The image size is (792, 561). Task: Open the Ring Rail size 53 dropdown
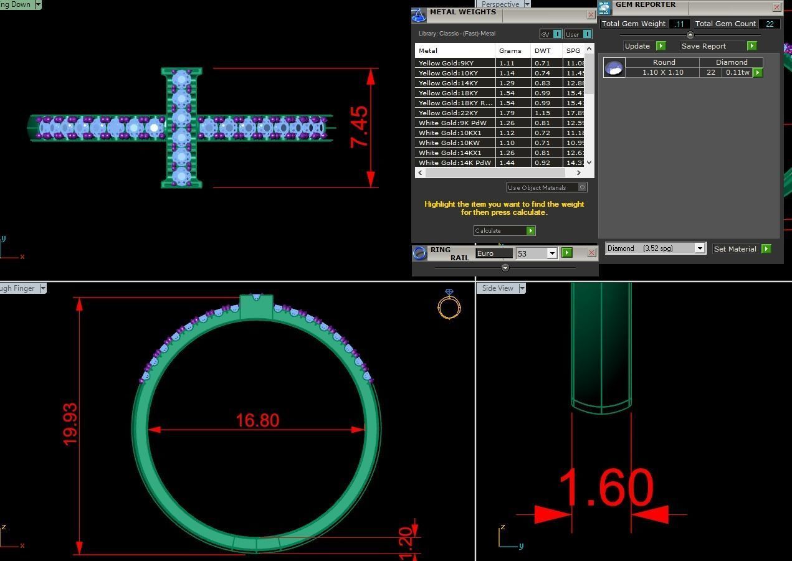point(552,253)
